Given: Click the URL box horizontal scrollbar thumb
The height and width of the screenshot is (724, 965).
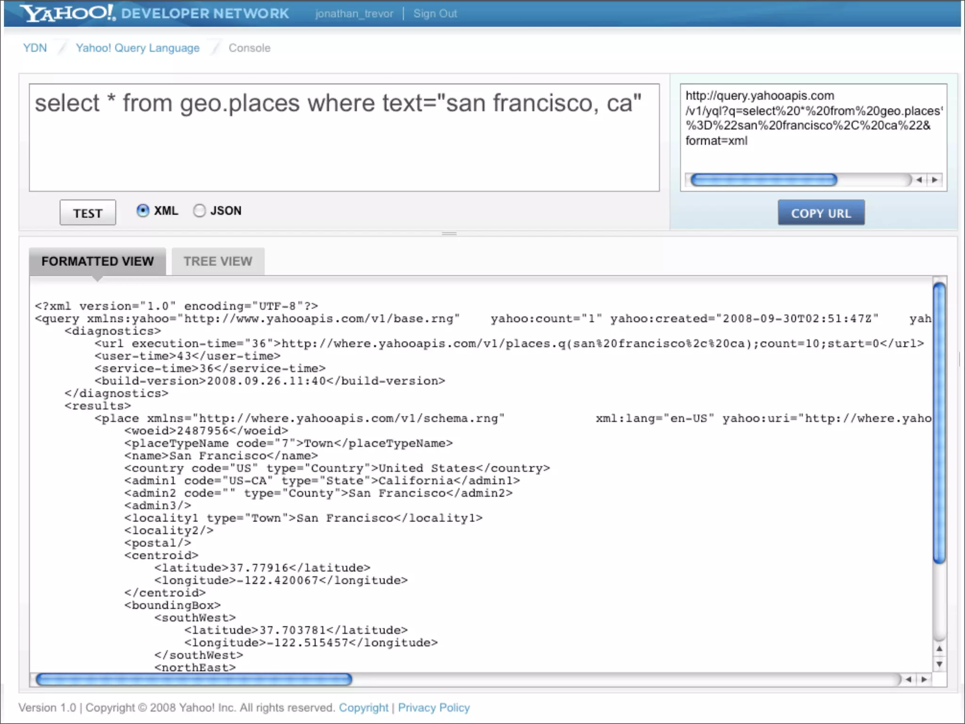Looking at the screenshot, I should coord(763,180).
